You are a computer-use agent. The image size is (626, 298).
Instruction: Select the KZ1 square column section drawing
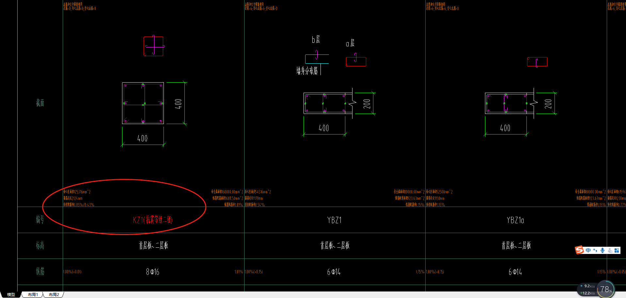click(143, 103)
